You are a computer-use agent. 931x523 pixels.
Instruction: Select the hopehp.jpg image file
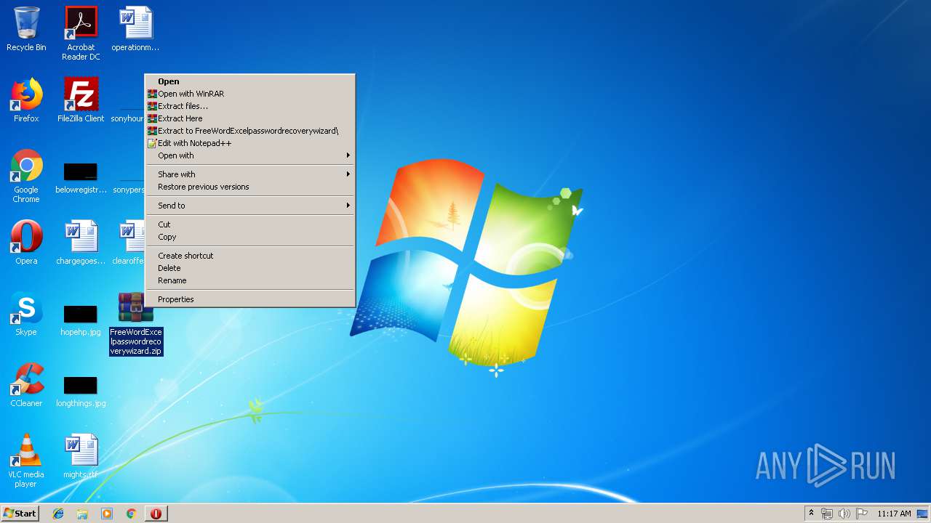pos(81,320)
